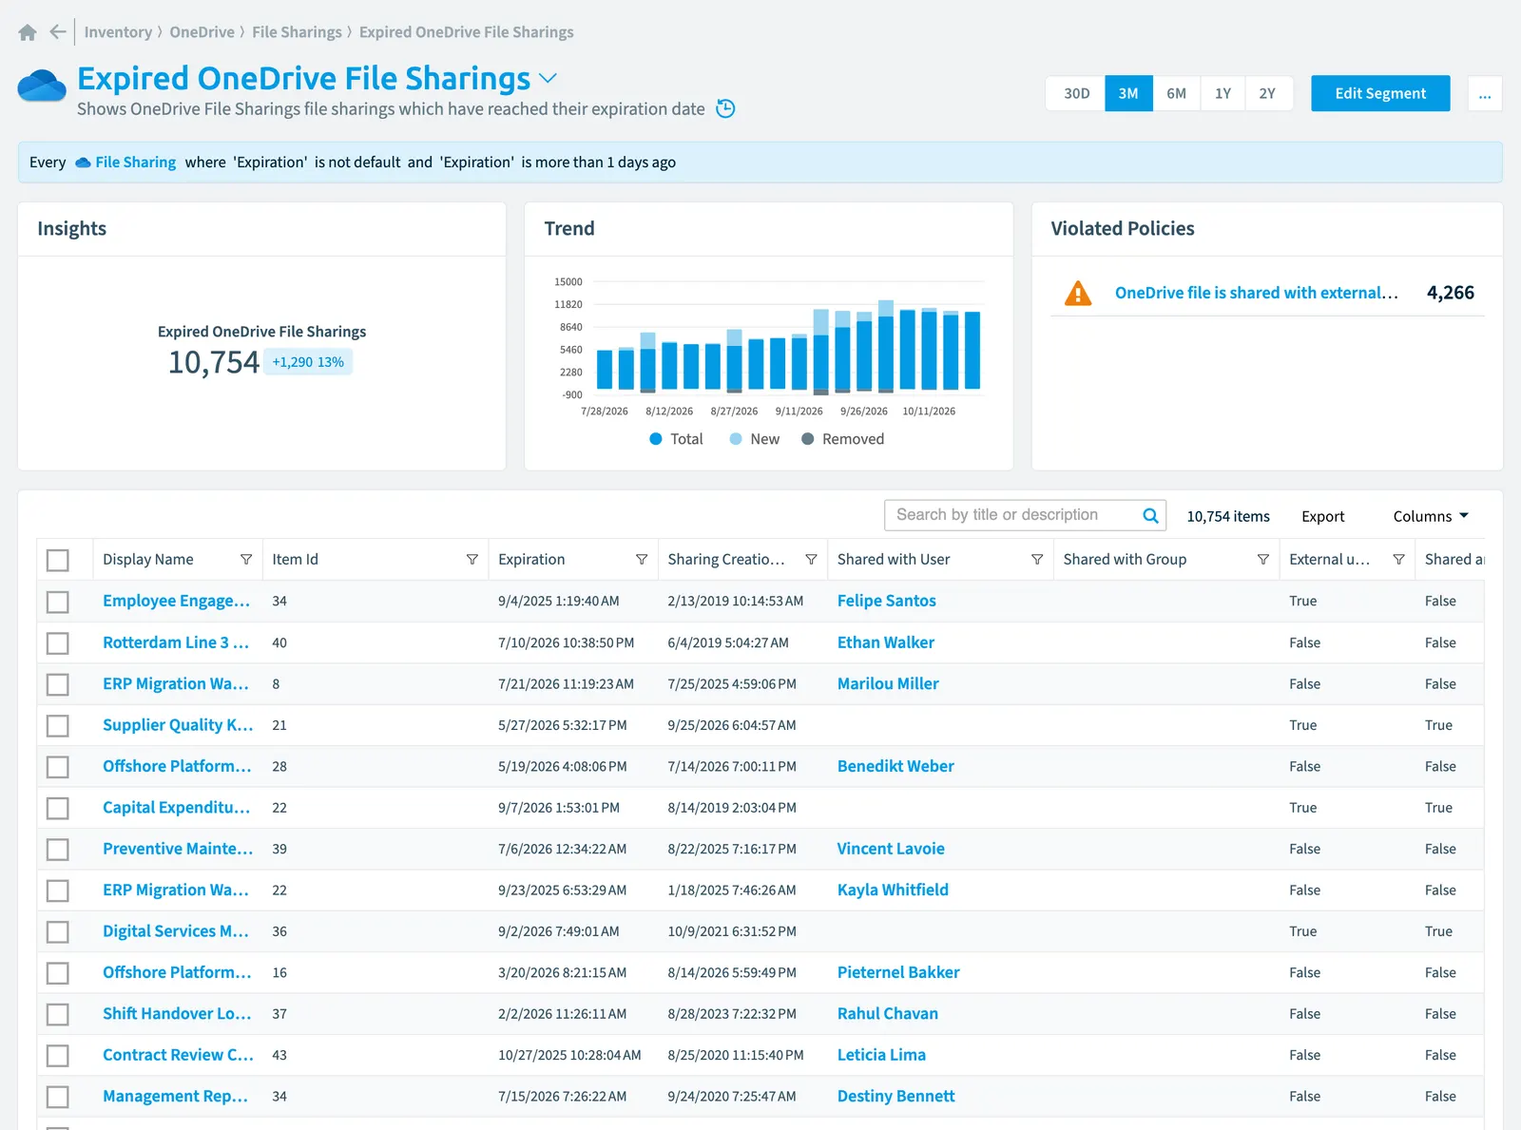Select the 6M time range

click(1176, 94)
